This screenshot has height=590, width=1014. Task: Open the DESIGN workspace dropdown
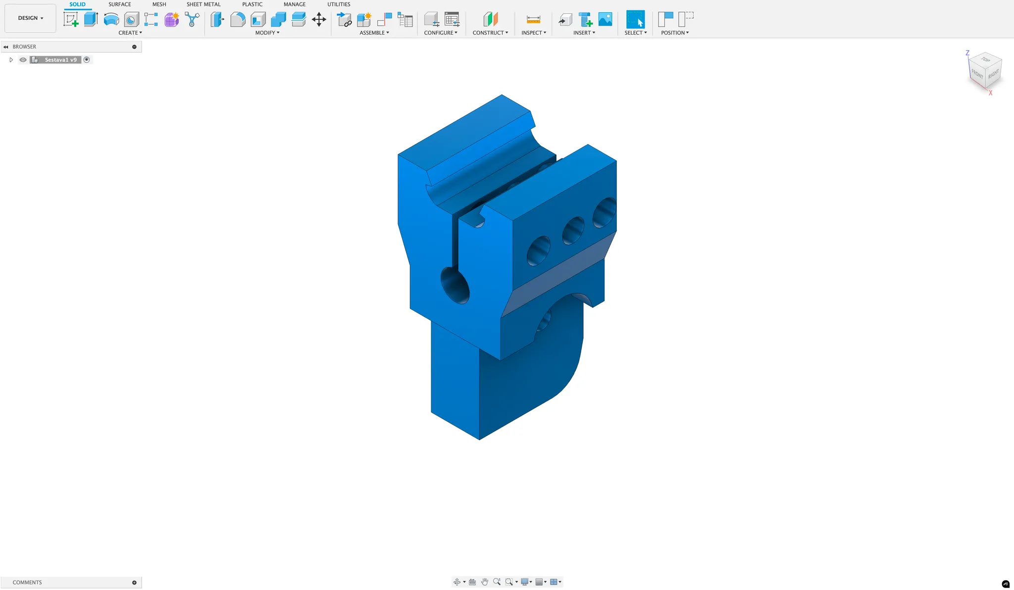tap(30, 18)
